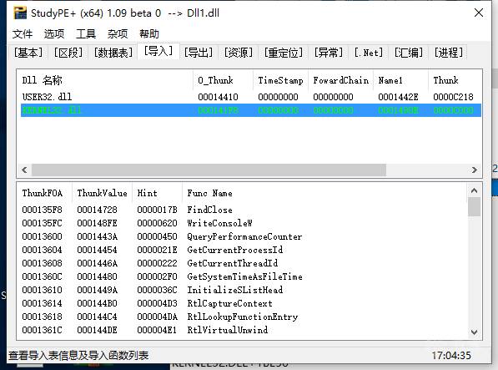Click the DLL list horizontal scrollbar thumb

[209, 170]
